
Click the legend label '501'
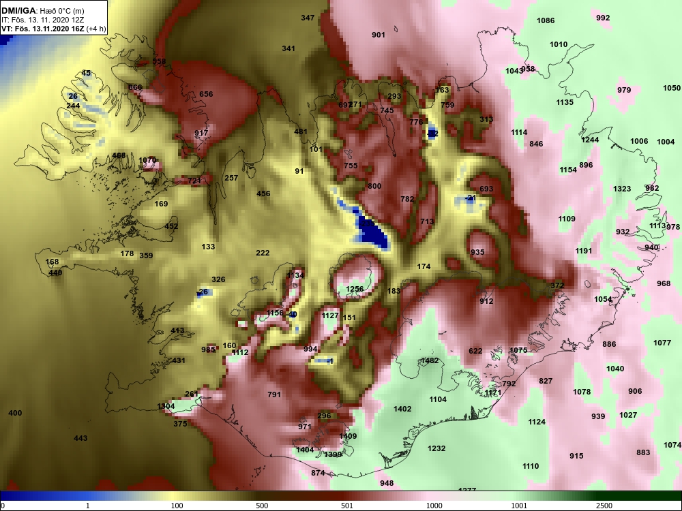(x=347, y=506)
